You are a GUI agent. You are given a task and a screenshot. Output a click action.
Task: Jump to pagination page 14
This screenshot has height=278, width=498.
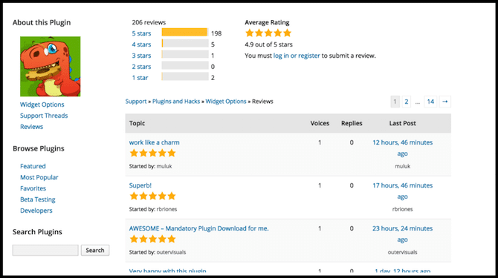coord(430,102)
